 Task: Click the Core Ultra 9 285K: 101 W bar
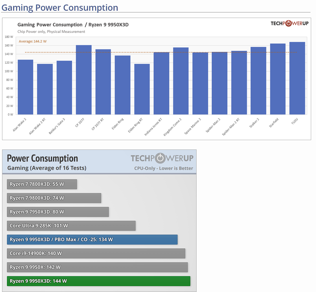click(x=71, y=226)
